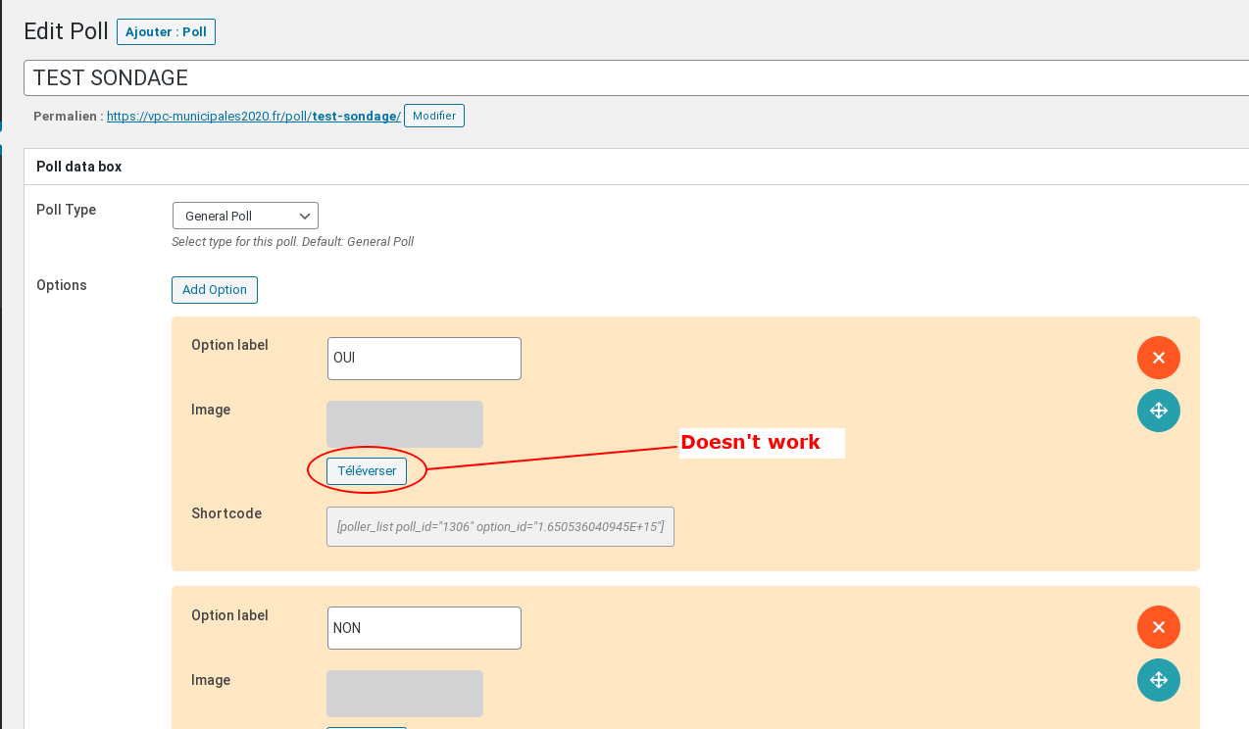Click the 'Select type for this poll' hint
The image size is (1249, 729).
coord(292,241)
